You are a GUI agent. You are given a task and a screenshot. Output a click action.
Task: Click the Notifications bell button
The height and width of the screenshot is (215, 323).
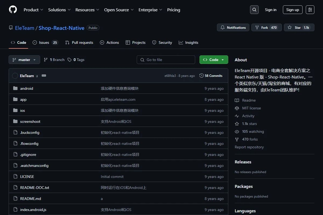pos(233,27)
